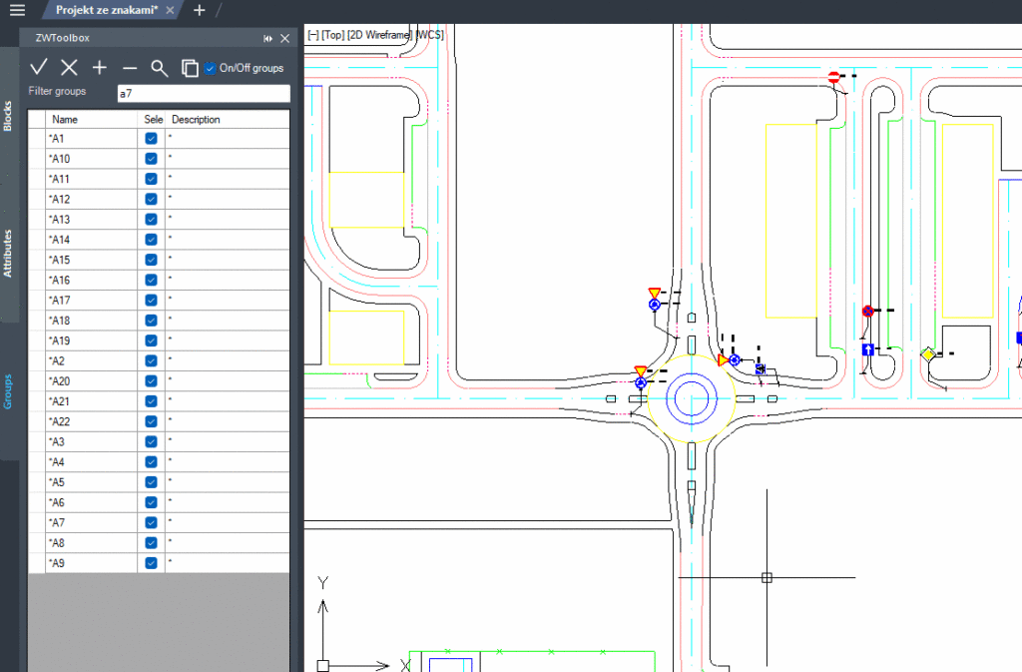Click the [-] viewport controls label
Image resolution: width=1022 pixels, height=672 pixels.
click(312, 35)
